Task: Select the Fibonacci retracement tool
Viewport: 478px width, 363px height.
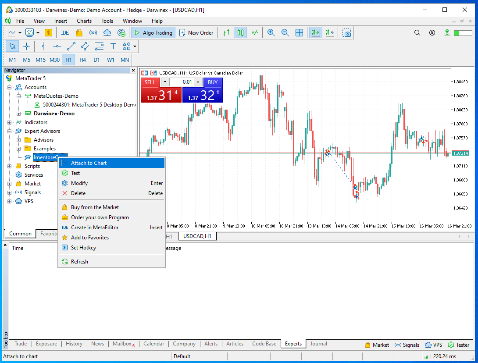Action: 99,46
